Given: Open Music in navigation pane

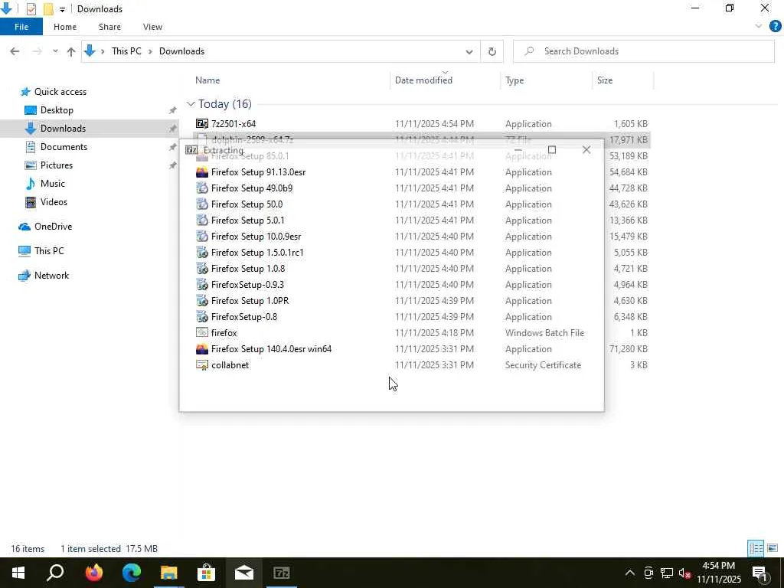Looking at the screenshot, I should coord(53,184).
